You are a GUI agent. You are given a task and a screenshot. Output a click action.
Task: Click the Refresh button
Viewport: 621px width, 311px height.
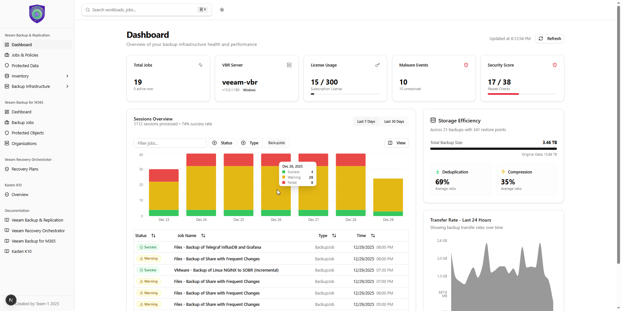click(550, 38)
